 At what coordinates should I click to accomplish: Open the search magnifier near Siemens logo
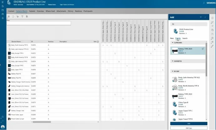pyautogui.click(x=204, y=3)
